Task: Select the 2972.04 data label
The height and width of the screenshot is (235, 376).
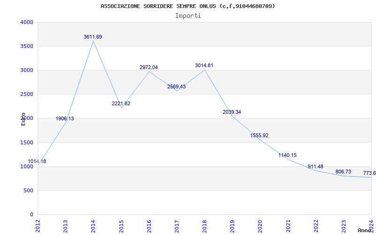Action: 149,67
